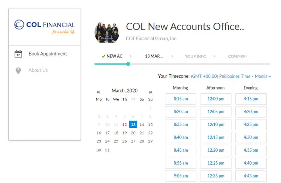Advance to next month with right arrows
Viewport: 281px width, 183px height.
151,92
